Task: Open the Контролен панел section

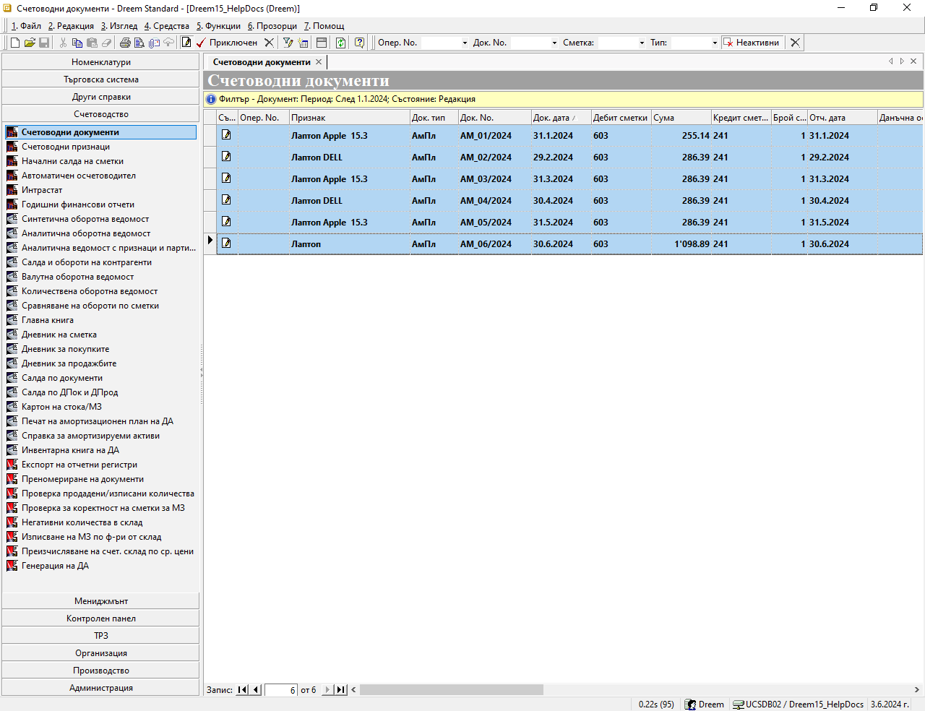Action: [100, 619]
